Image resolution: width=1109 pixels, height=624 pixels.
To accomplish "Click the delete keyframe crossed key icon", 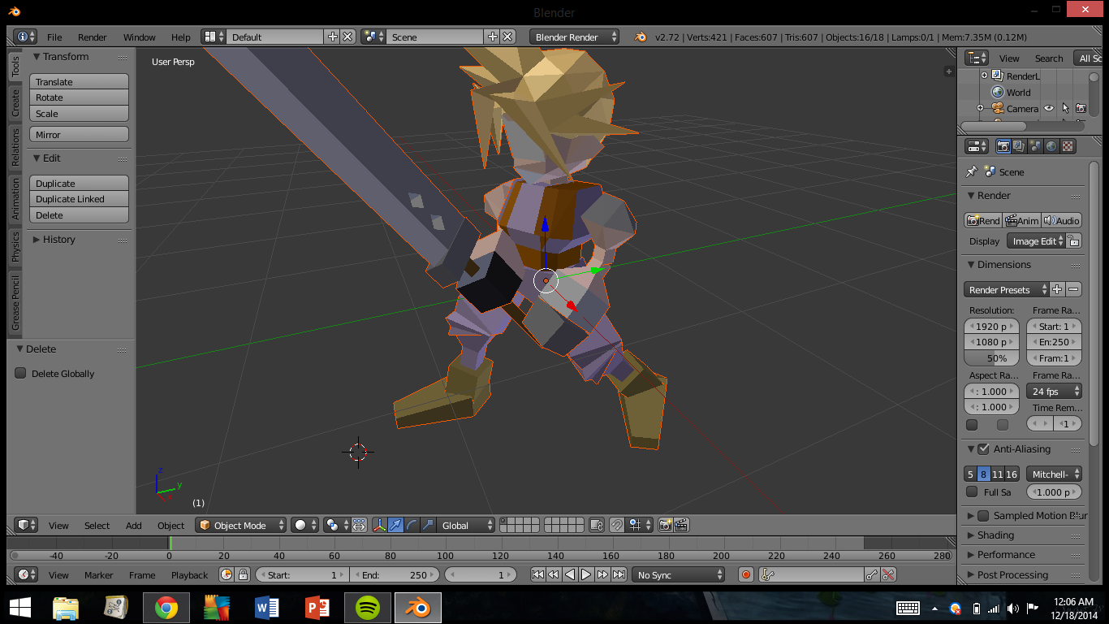I will [x=888, y=574].
